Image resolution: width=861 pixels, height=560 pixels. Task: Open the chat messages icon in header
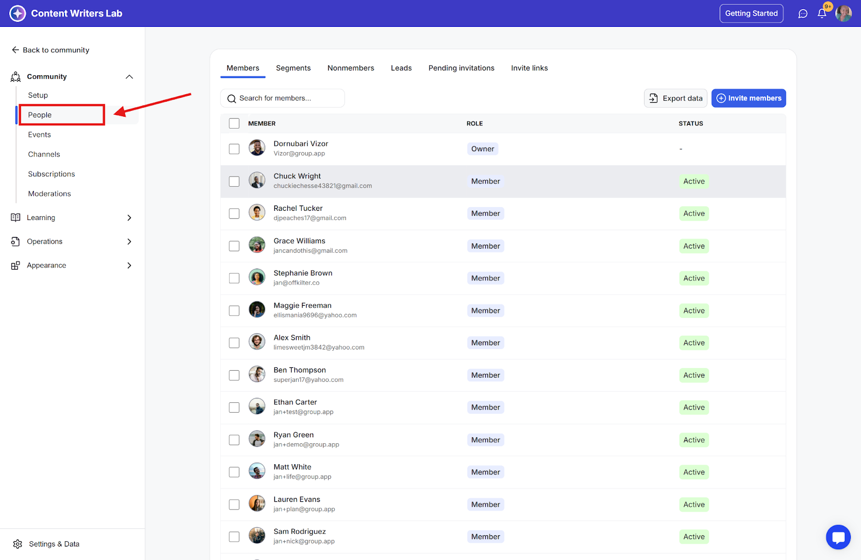click(x=802, y=14)
